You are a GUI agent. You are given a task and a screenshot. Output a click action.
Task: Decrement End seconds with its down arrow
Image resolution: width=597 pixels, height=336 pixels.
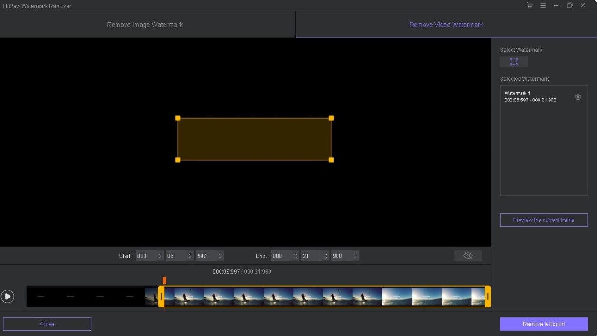(325, 258)
